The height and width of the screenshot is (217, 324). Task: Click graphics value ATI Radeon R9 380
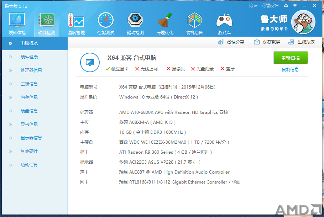click(x=166, y=152)
